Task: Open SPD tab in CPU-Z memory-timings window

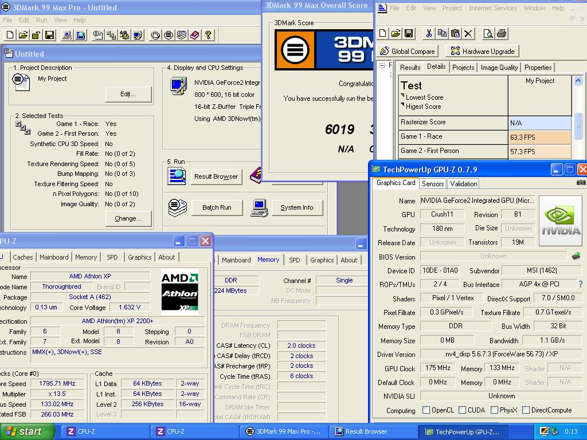Action: (x=294, y=260)
